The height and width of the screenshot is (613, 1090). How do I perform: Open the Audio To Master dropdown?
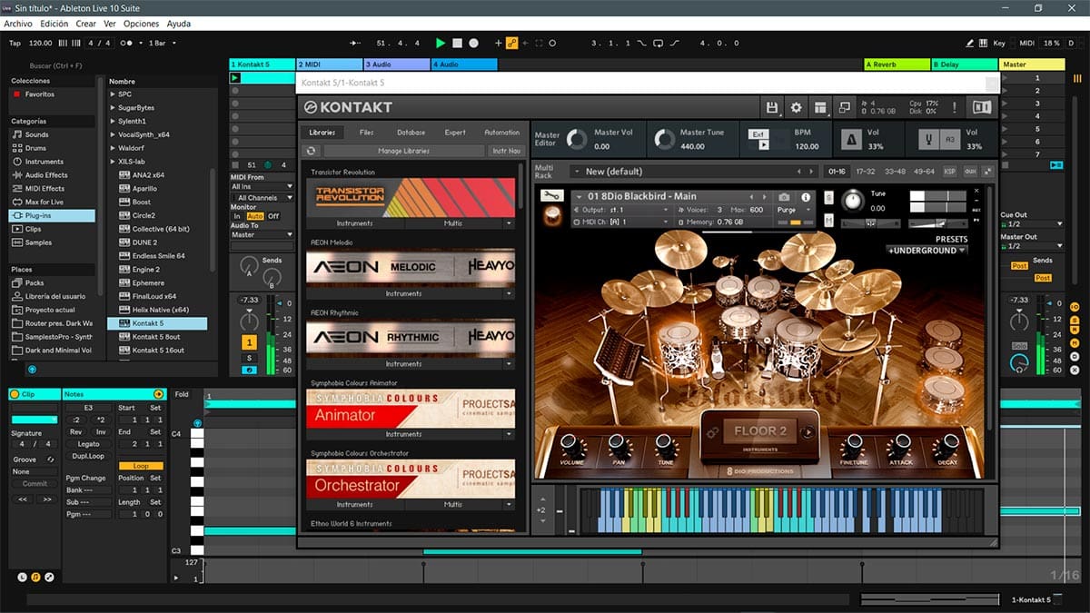click(263, 234)
